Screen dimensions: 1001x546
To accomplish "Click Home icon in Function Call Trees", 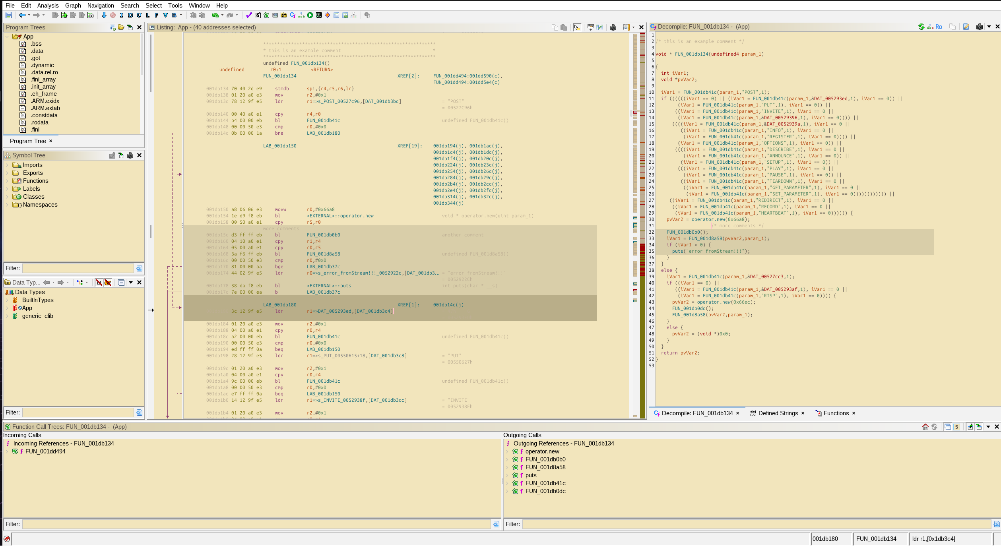I will [x=925, y=427].
